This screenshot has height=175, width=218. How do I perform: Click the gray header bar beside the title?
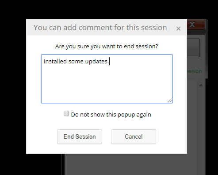point(172,27)
